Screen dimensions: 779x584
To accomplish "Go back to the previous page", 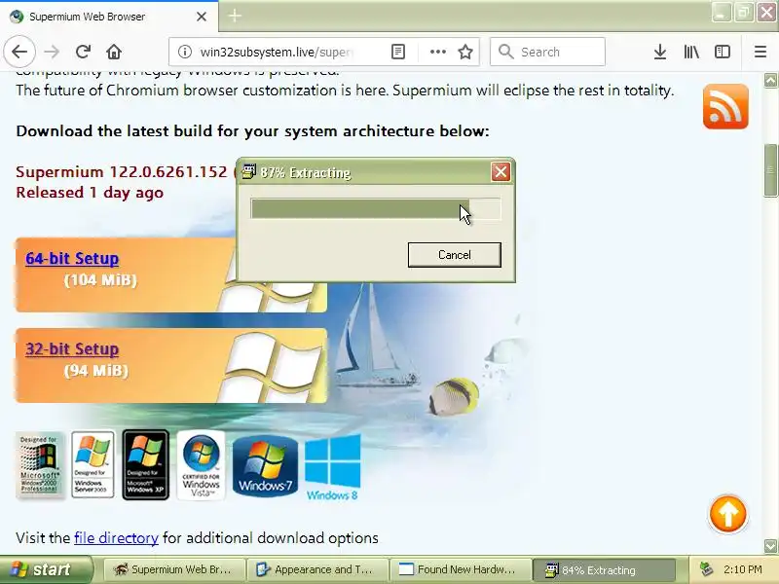I will pyautogui.click(x=19, y=52).
